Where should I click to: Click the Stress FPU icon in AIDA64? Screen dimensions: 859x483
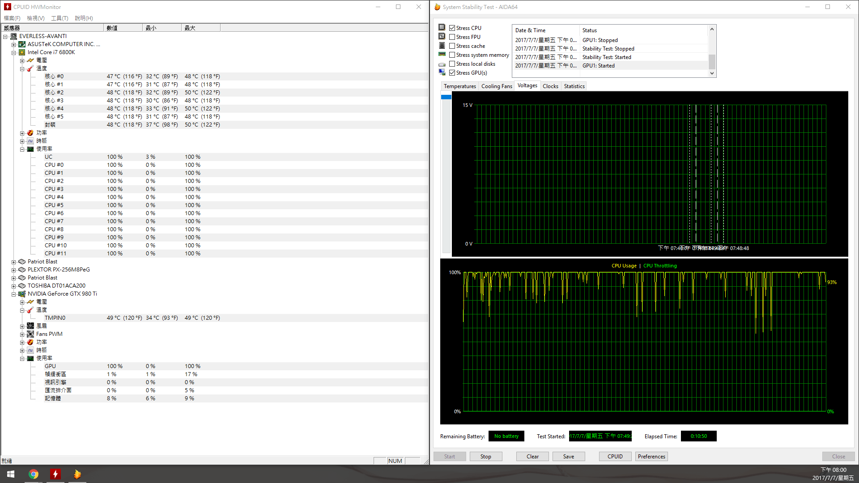(442, 36)
